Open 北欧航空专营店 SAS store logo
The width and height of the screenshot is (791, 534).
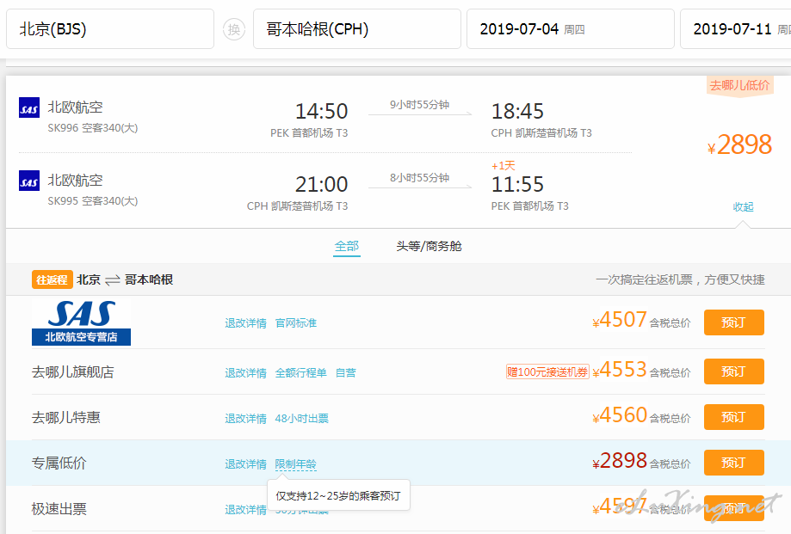click(x=81, y=322)
